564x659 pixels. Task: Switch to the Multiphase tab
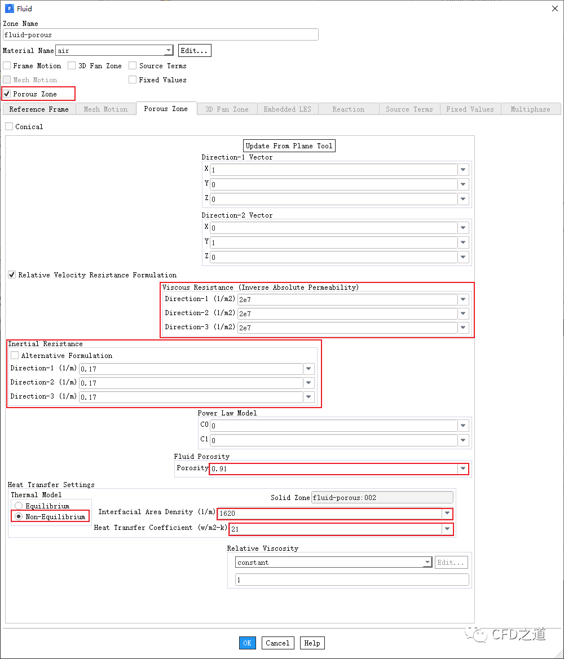(531, 109)
